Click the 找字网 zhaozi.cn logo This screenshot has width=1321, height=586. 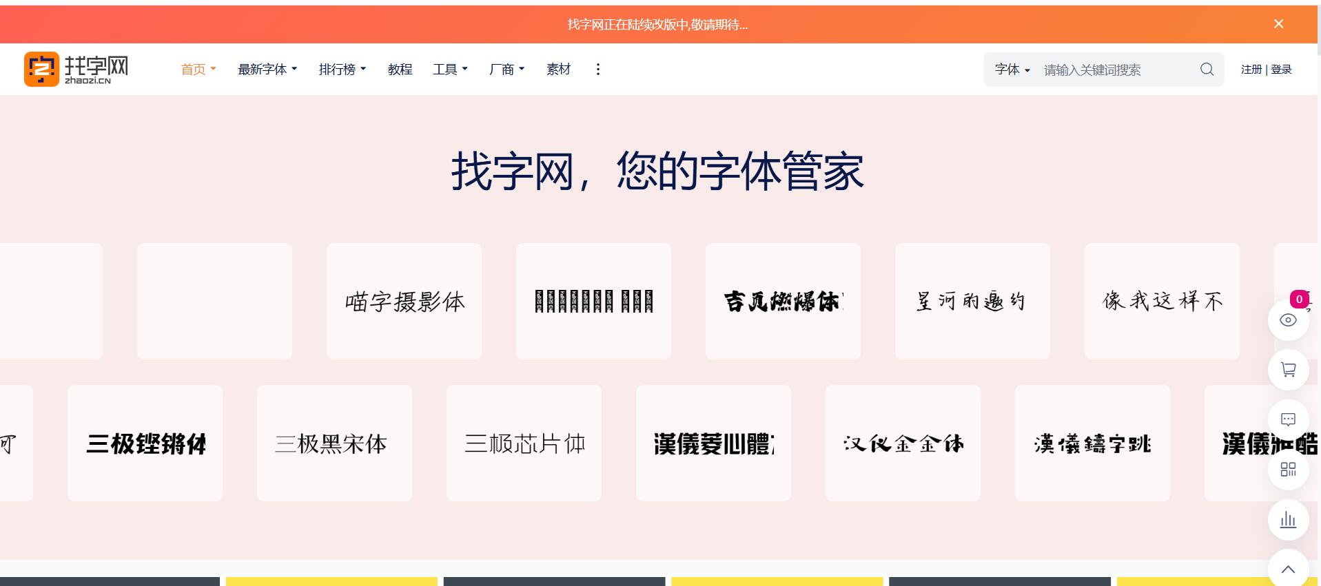click(x=76, y=69)
